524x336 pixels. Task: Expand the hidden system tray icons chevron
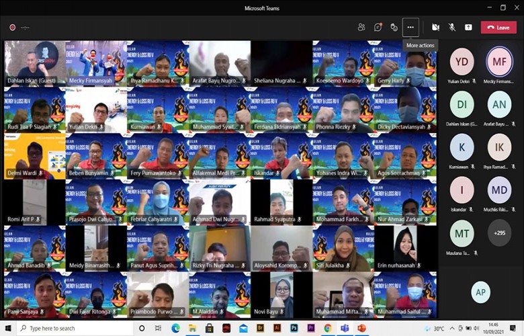pyautogui.click(x=452, y=329)
